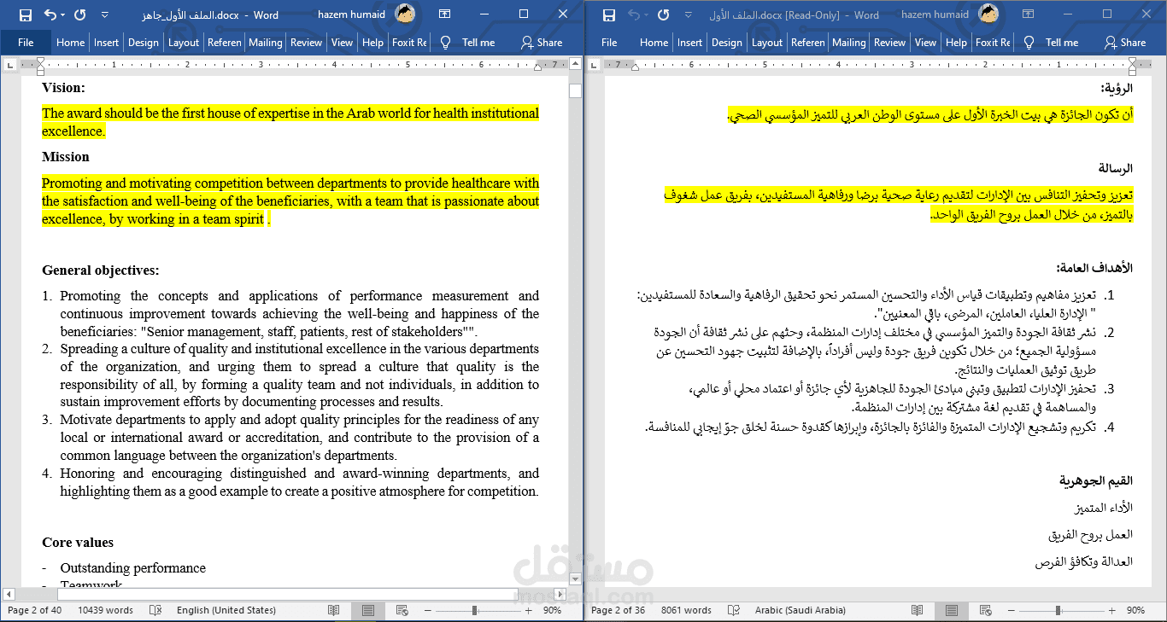The image size is (1167, 622).
Task: Open References tab in left window
Action: [225, 42]
